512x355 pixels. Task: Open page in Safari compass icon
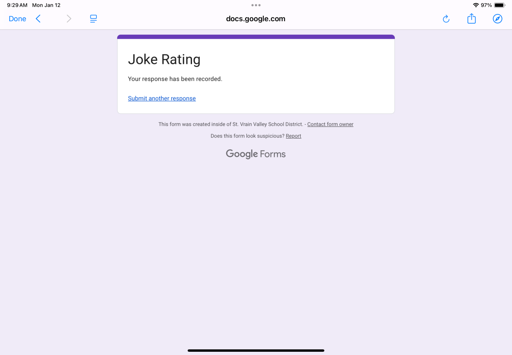coord(497,19)
